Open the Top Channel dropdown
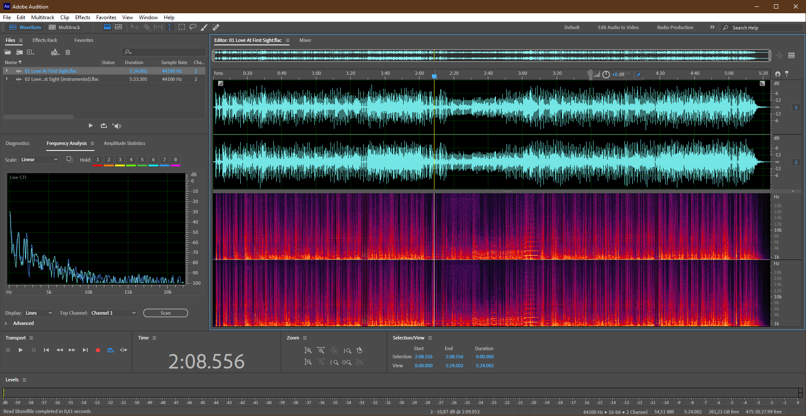 [113, 313]
